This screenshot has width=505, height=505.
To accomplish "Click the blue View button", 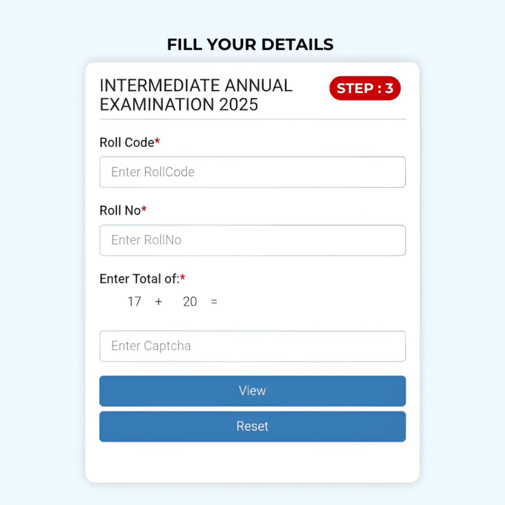I will pos(252,391).
